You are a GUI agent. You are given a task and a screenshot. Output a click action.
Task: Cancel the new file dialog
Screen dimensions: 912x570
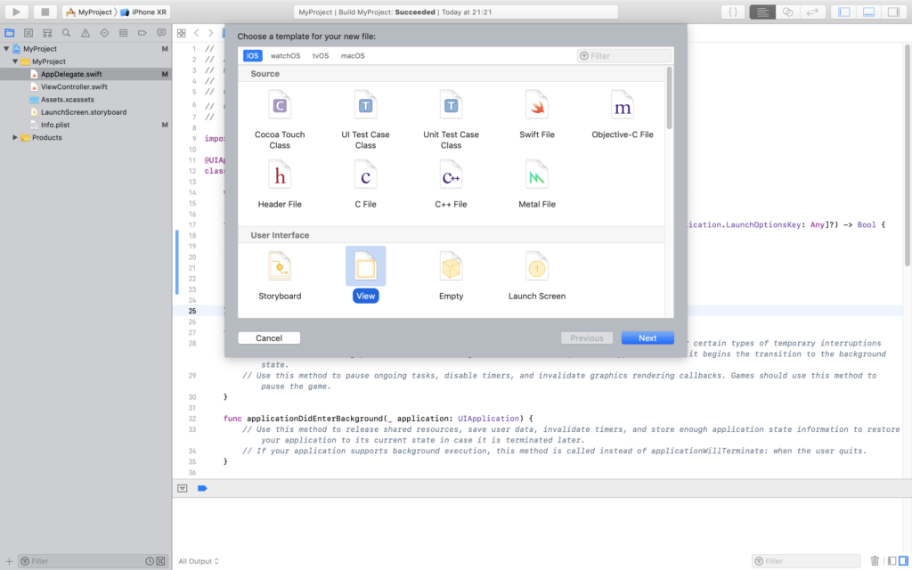tap(269, 338)
